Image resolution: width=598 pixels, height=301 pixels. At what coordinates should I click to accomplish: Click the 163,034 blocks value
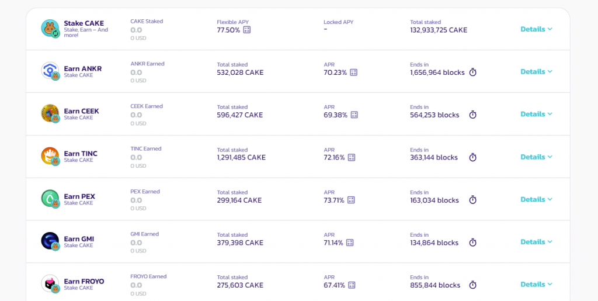434,200
